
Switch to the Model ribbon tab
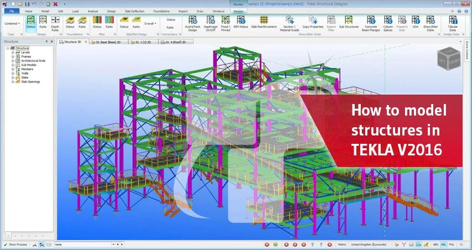[45, 11]
